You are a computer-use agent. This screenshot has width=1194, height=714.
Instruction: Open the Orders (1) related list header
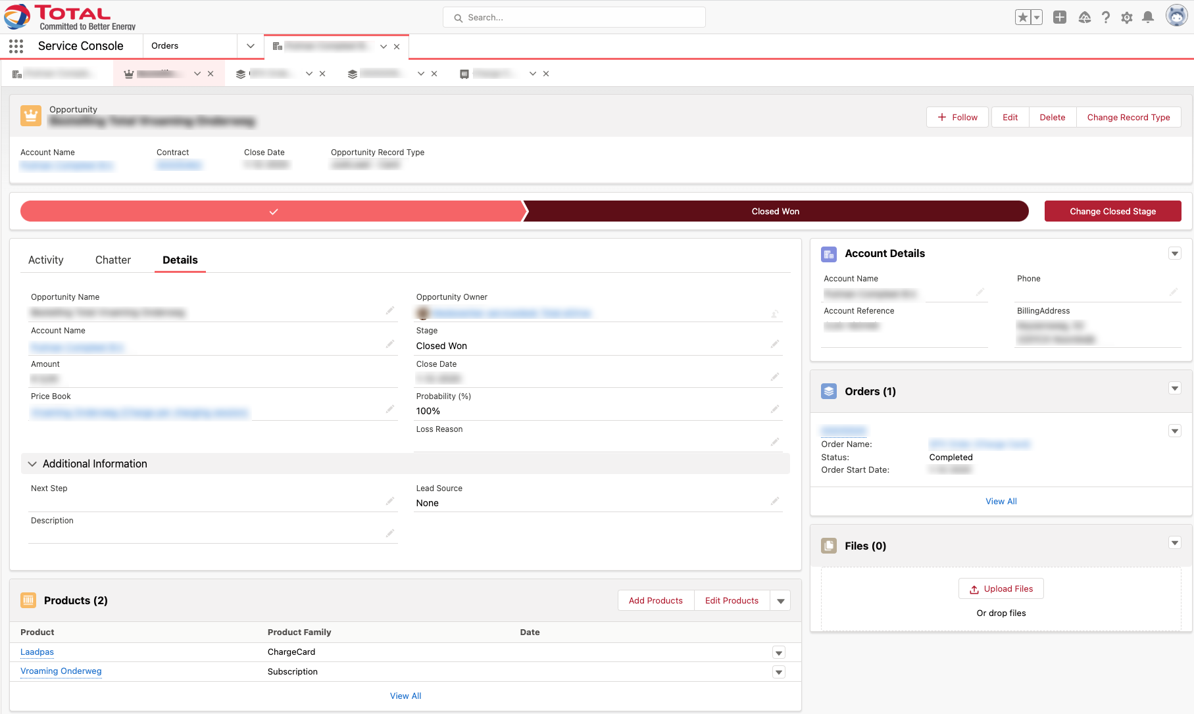[870, 392]
